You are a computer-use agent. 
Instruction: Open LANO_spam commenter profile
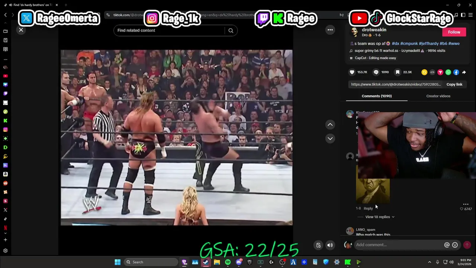click(366, 230)
